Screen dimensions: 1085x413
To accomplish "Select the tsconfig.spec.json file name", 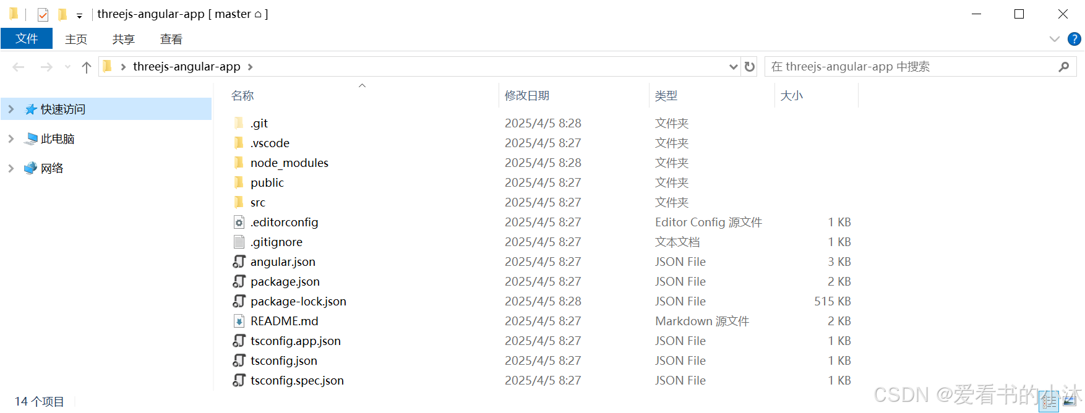I will [297, 380].
